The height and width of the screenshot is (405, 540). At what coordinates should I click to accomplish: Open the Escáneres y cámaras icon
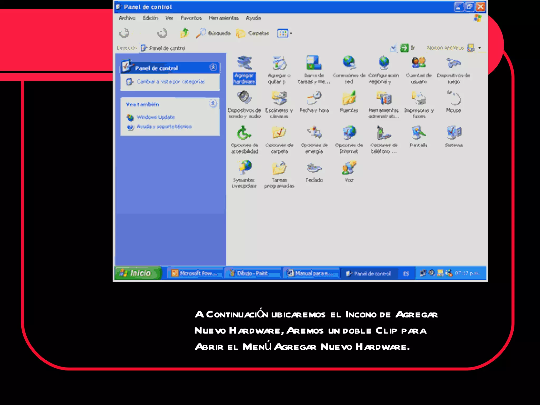pos(279,105)
